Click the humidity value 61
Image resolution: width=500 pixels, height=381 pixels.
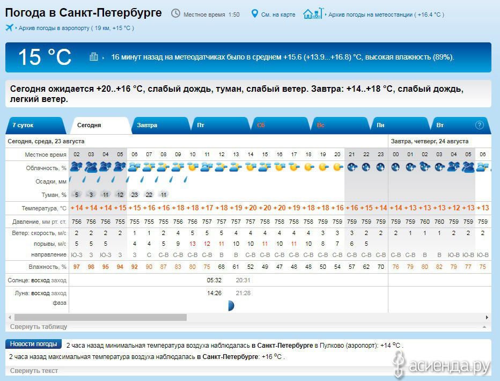(236, 267)
